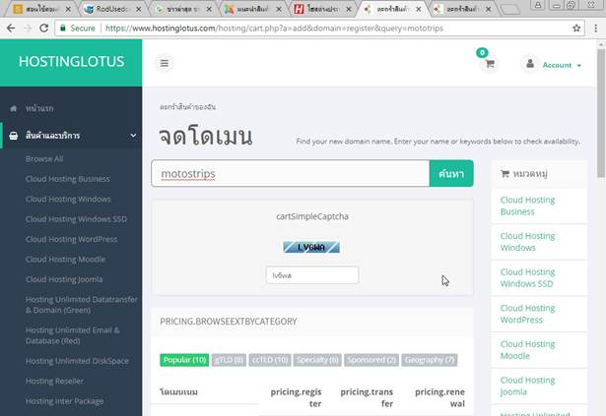Open Cloud Hosting Business in right category panel
606x416 pixels.
[527, 206]
